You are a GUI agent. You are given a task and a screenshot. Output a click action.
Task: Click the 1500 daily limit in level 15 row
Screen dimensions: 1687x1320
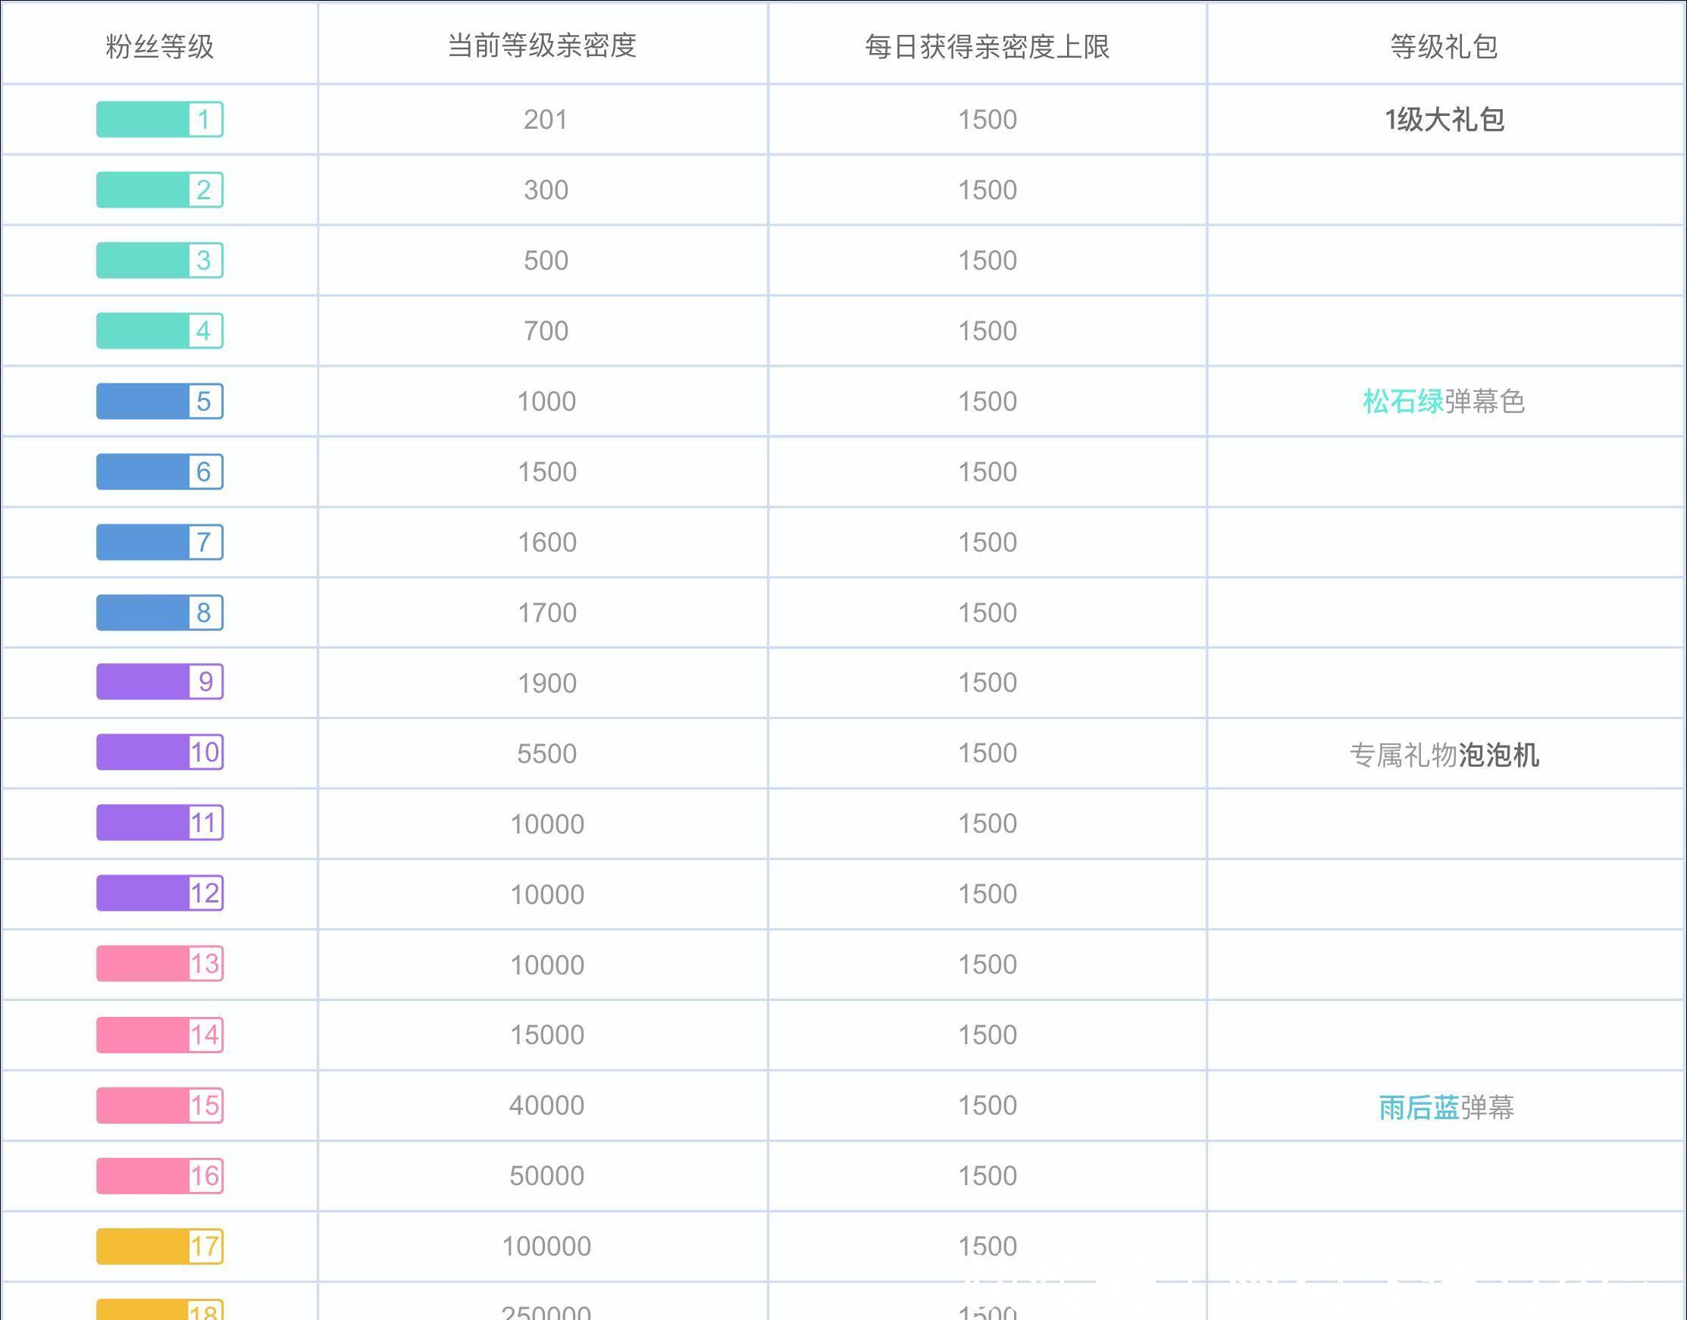(987, 1105)
